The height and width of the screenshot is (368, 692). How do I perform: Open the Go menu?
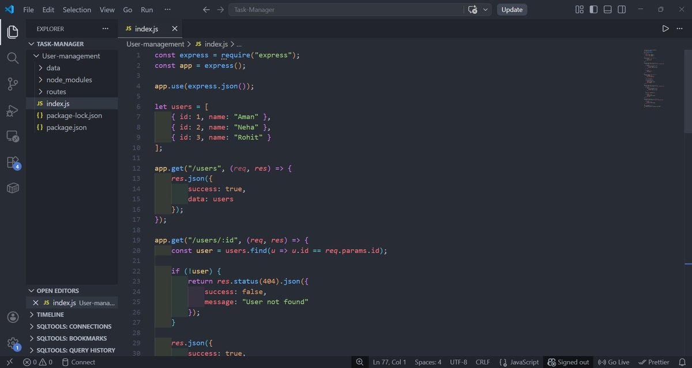(x=128, y=9)
